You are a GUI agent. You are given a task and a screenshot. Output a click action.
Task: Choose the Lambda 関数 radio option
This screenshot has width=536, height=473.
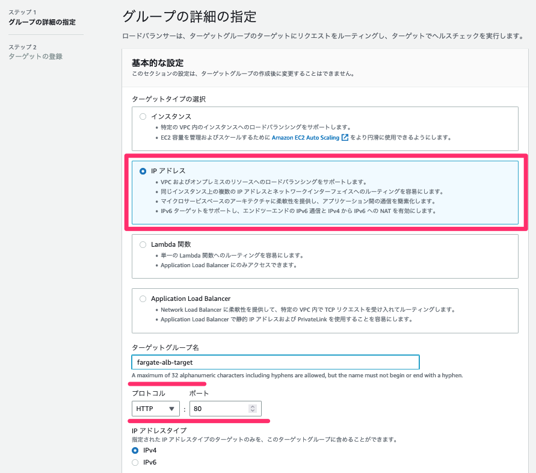coord(143,244)
